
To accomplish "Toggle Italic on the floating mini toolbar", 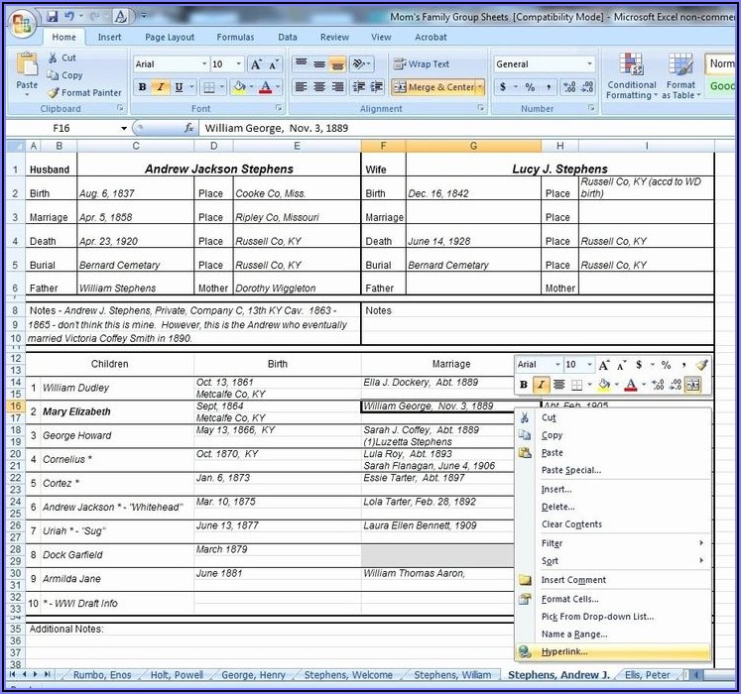I will (541, 385).
